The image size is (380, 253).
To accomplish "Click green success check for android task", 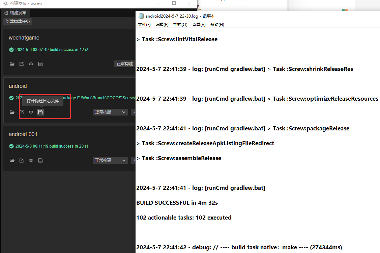I will (x=11, y=98).
